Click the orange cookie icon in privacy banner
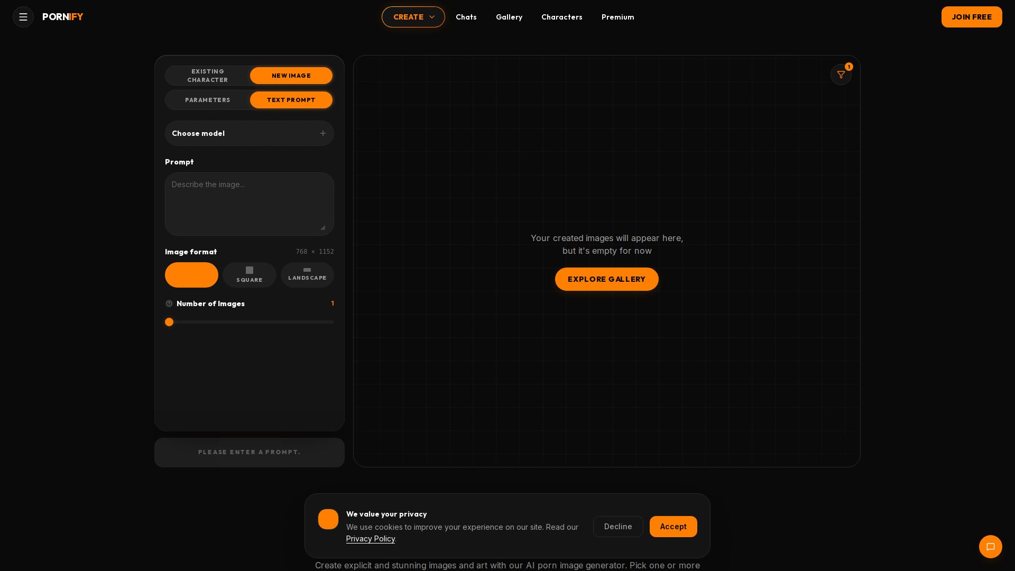This screenshot has height=571, width=1015. [x=328, y=519]
